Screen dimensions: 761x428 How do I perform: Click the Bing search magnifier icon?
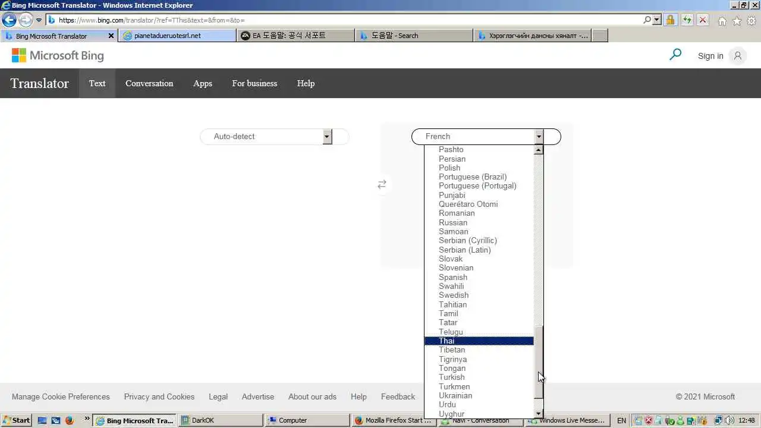pos(675,55)
